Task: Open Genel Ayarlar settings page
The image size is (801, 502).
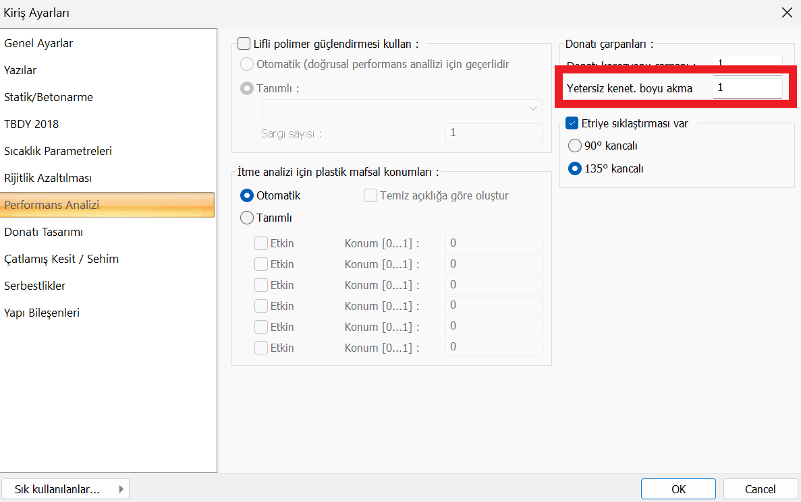Action: pos(38,43)
